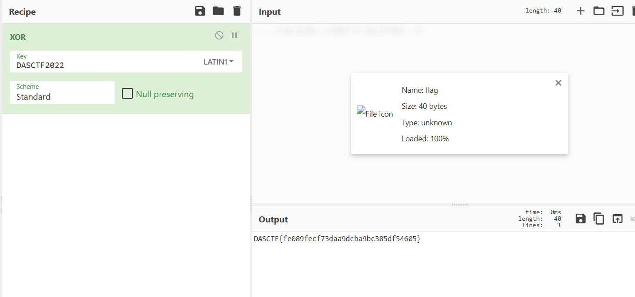
Task: Edit the XOR Key field DASCTF2022
Action: pos(104,62)
